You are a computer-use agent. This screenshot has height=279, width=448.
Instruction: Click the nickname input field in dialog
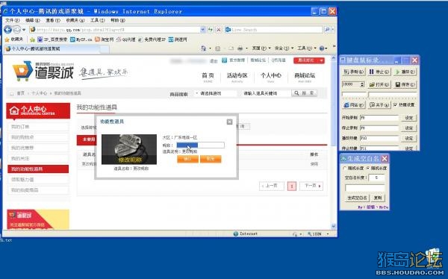200,145
